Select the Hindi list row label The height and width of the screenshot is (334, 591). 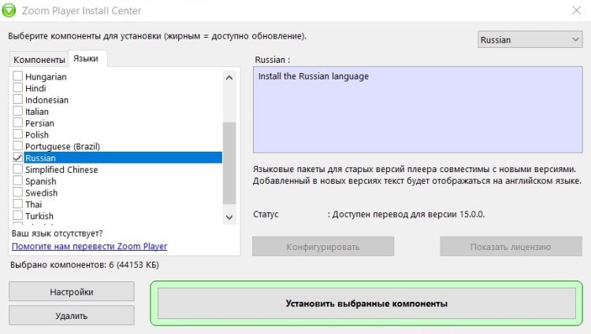tap(35, 88)
